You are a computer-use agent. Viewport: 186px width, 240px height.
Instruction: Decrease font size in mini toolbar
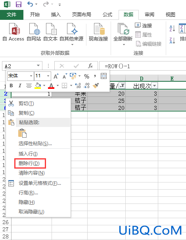(65, 76)
